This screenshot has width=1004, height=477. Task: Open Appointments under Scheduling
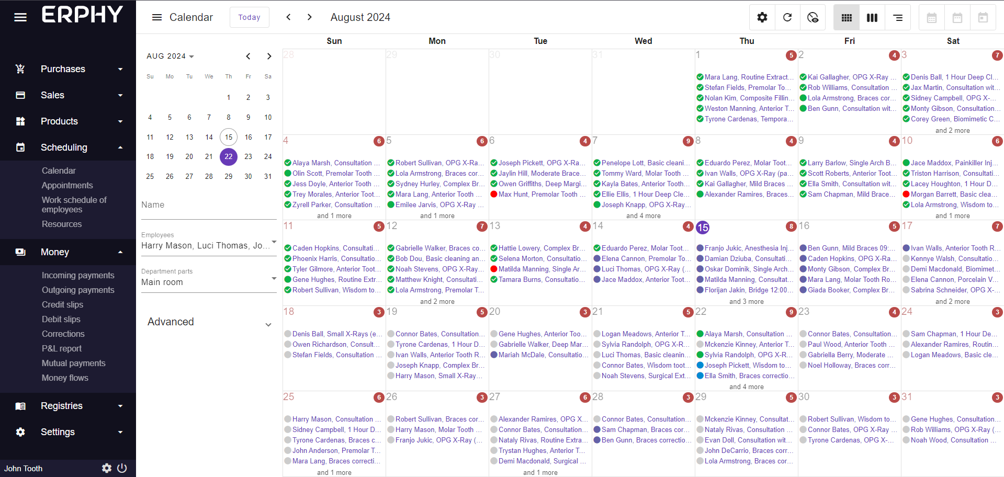(67, 185)
